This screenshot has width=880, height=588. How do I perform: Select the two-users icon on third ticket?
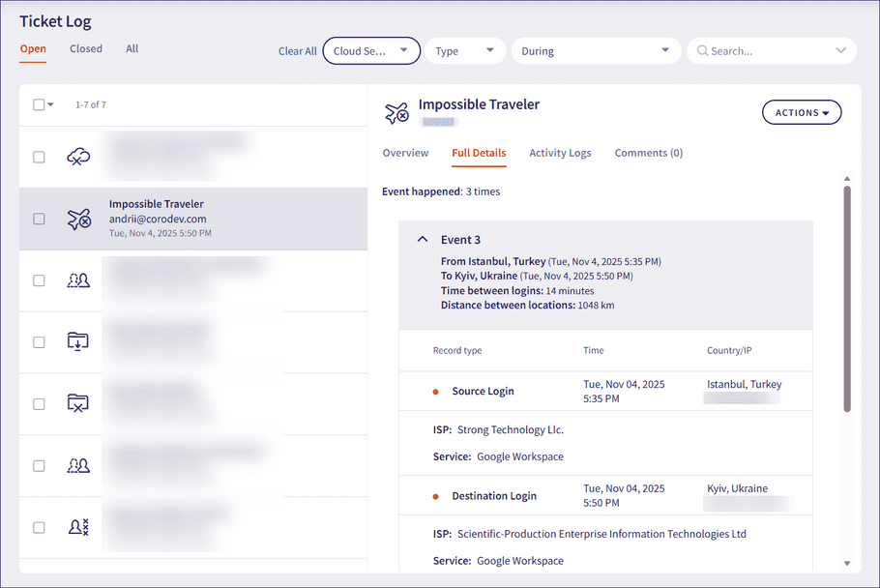pyautogui.click(x=78, y=280)
